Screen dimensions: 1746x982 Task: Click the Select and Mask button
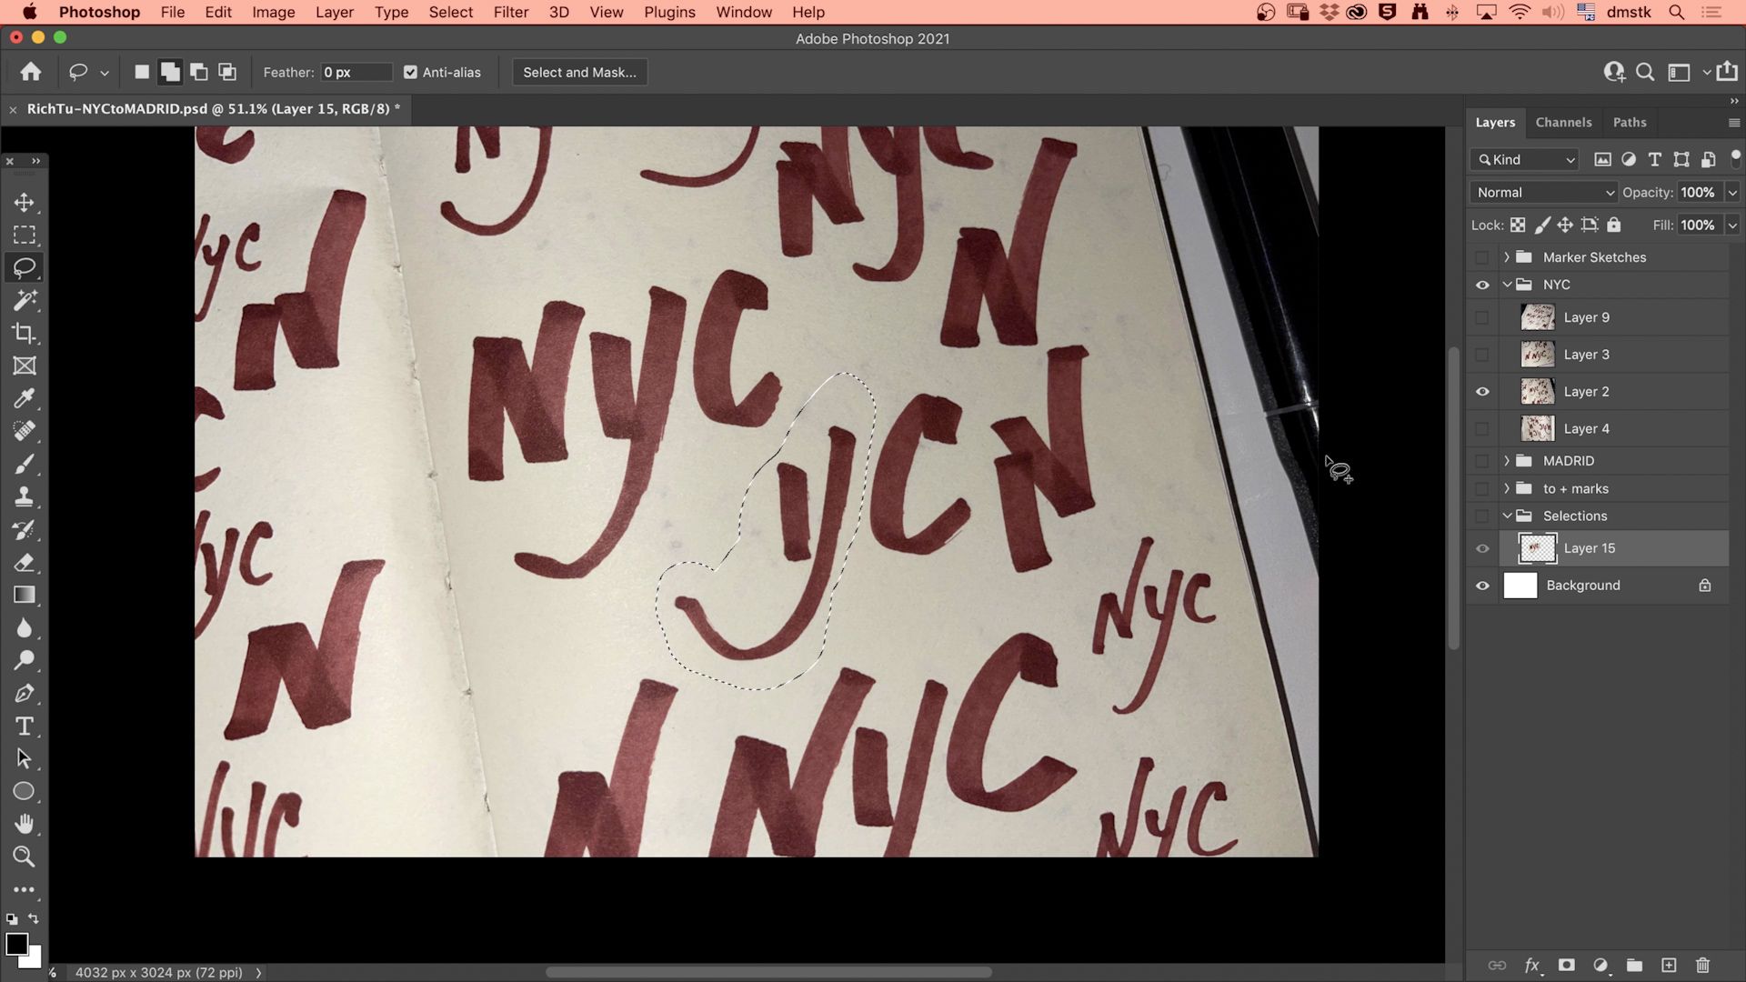tap(580, 72)
